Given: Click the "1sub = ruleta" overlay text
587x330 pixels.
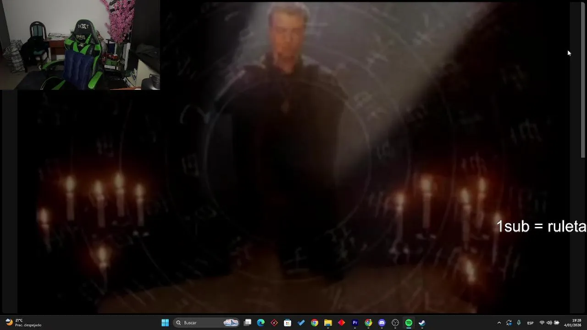Looking at the screenshot, I should pyautogui.click(x=541, y=226).
